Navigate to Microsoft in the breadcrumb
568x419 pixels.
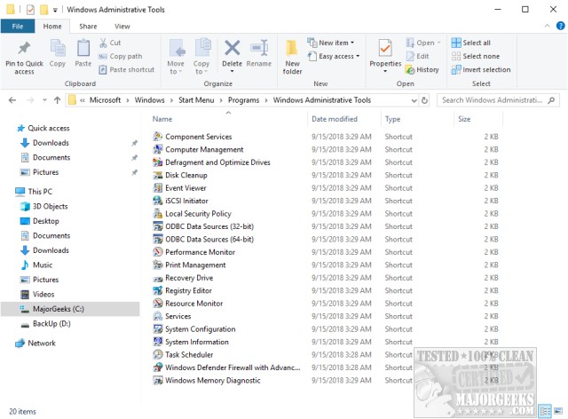coord(105,100)
